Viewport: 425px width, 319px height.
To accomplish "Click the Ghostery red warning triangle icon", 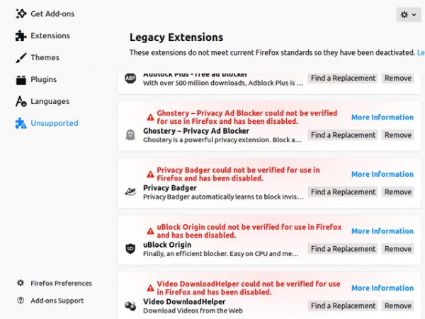I will point(149,117).
